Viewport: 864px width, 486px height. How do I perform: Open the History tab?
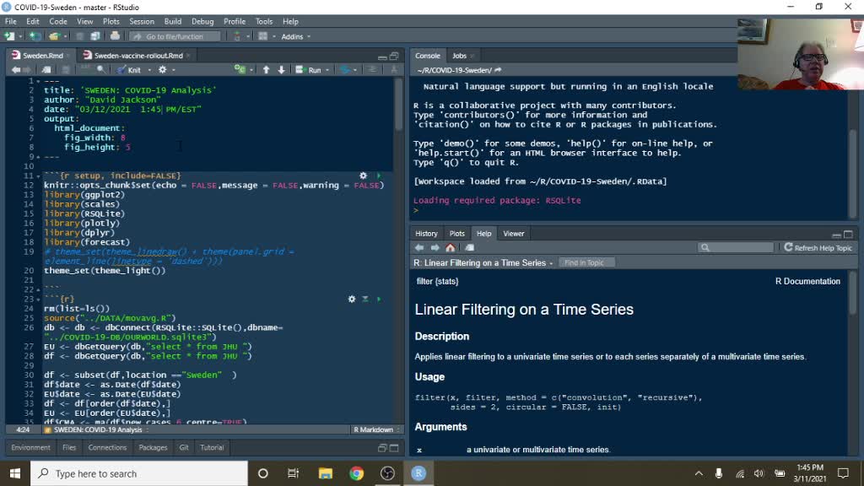tap(426, 234)
